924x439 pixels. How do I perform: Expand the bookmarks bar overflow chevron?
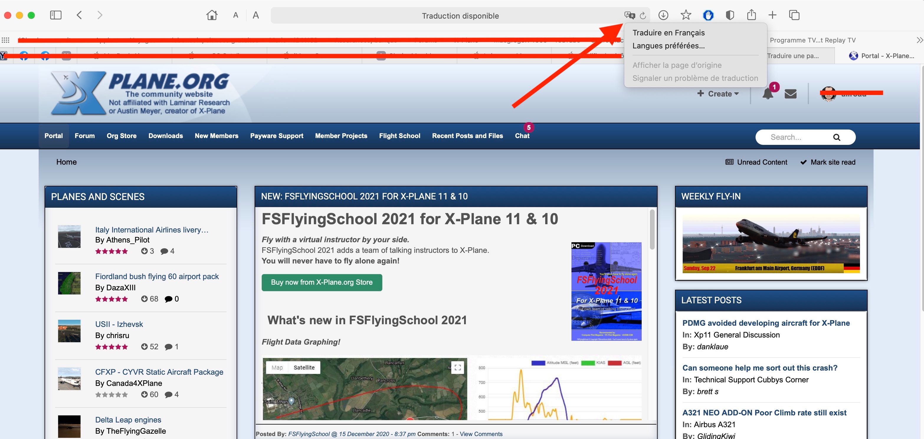click(x=919, y=40)
